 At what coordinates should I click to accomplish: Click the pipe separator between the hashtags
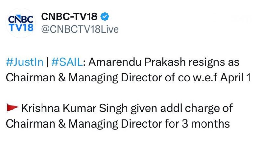(47, 63)
